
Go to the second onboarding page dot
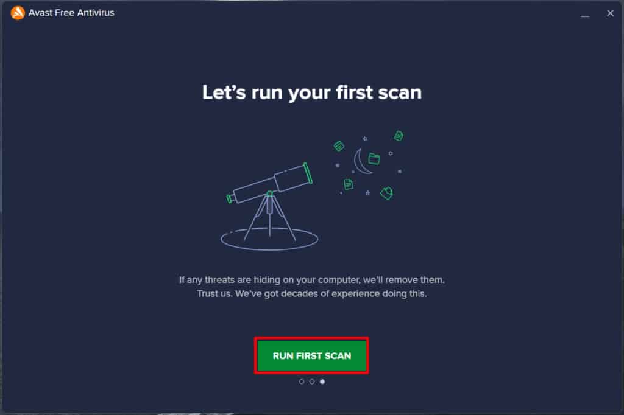[312, 382]
